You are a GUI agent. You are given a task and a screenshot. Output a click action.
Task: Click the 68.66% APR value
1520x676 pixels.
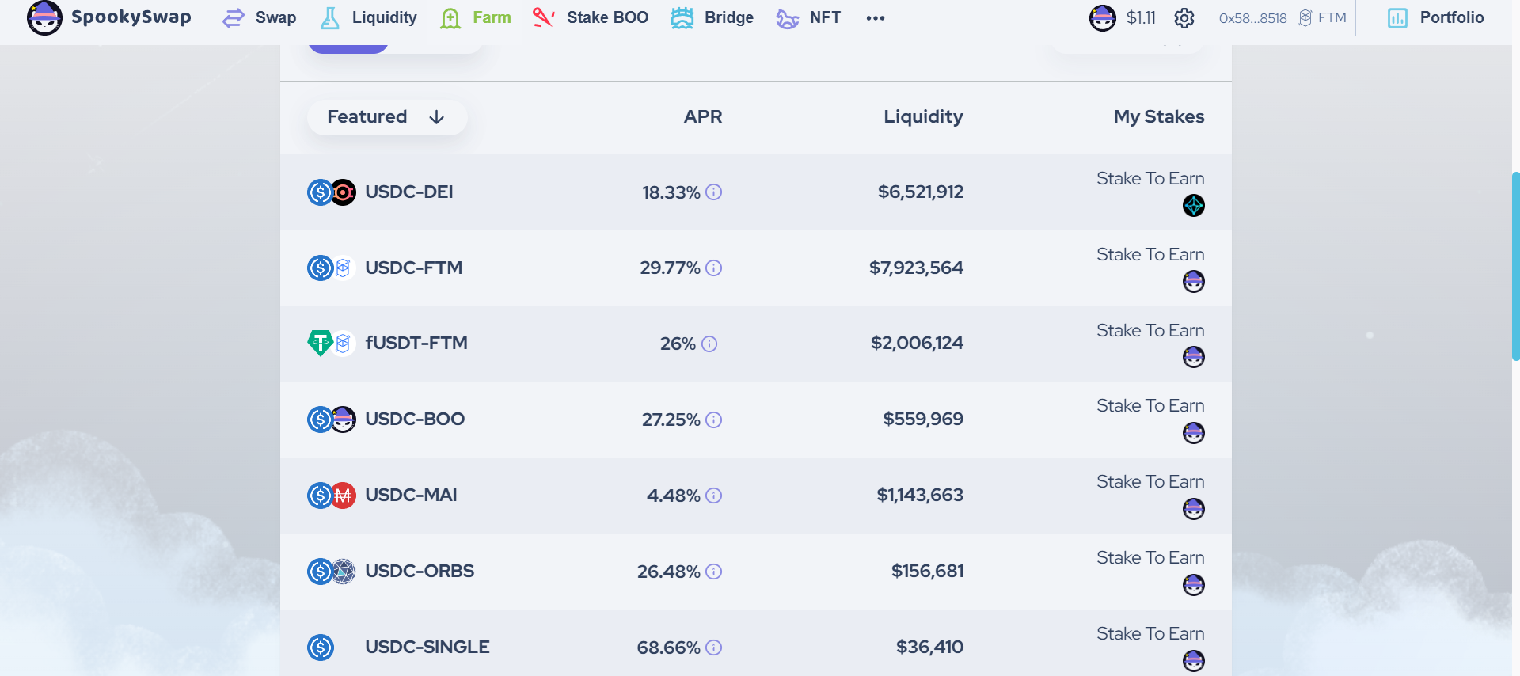[x=668, y=648]
